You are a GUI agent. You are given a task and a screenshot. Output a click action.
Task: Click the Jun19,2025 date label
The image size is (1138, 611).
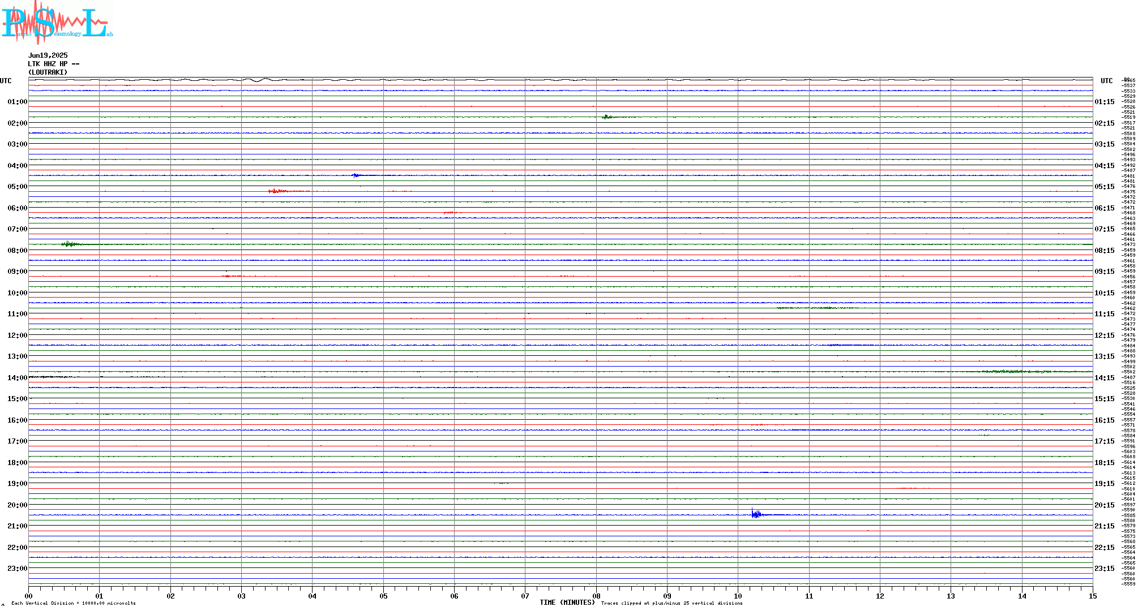[x=48, y=55]
